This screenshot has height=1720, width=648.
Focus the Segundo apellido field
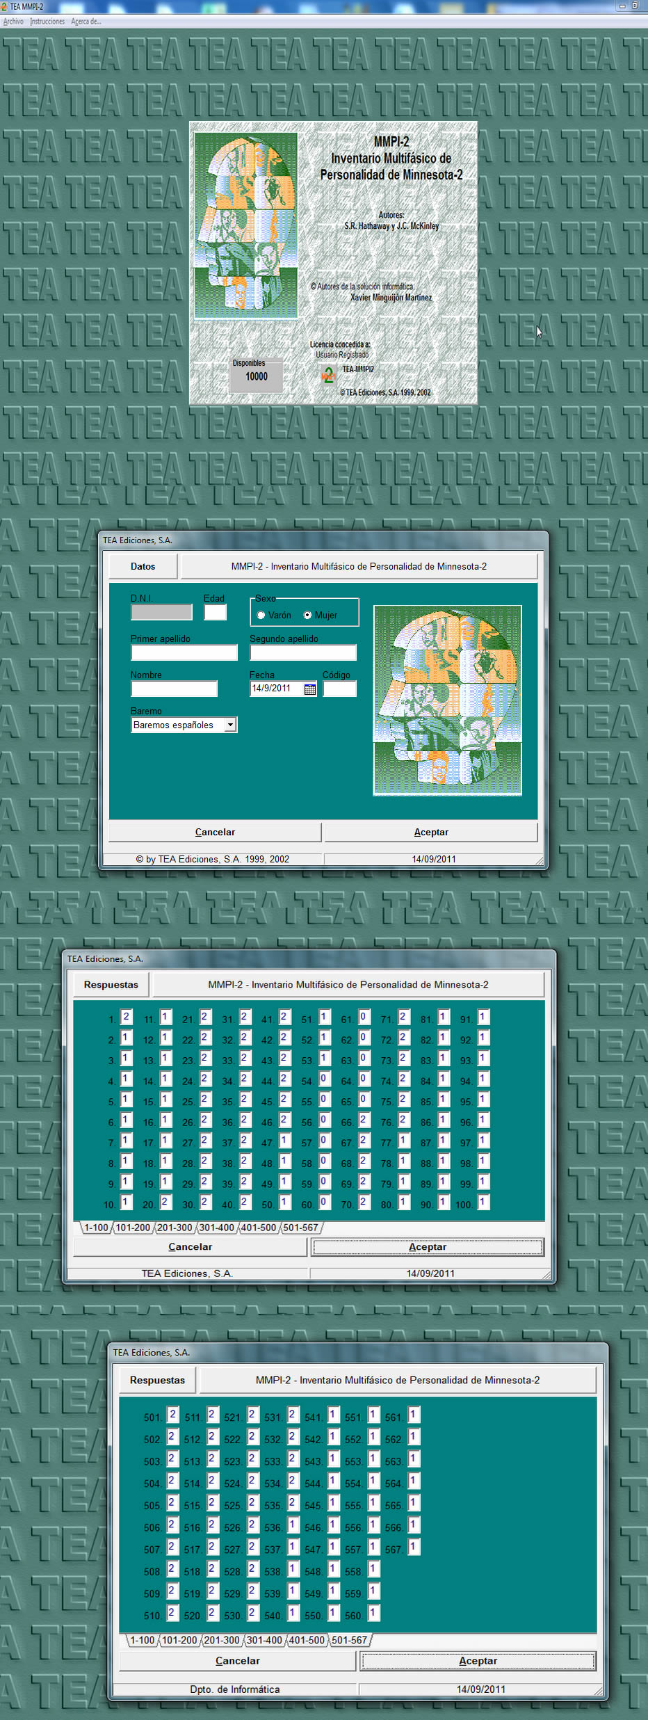[303, 652]
